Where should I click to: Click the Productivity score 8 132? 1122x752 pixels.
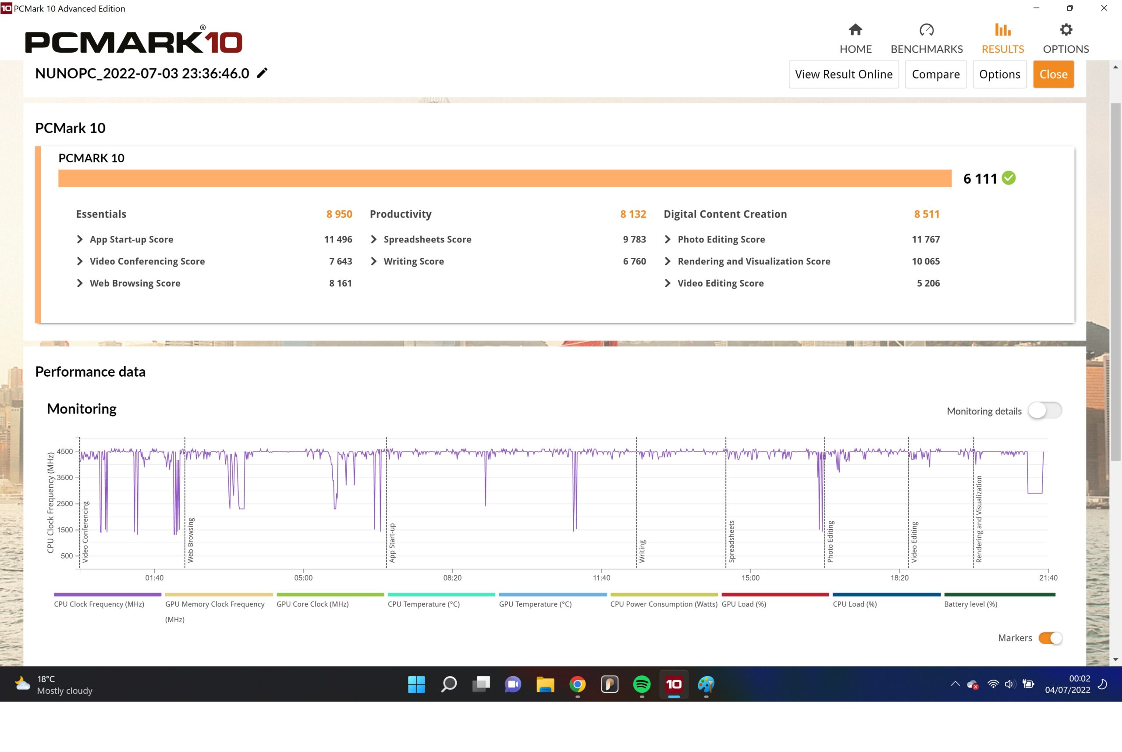click(632, 214)
